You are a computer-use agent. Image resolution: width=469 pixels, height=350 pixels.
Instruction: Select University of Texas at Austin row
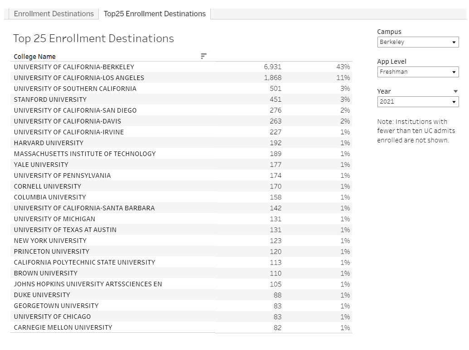point(65,230)
